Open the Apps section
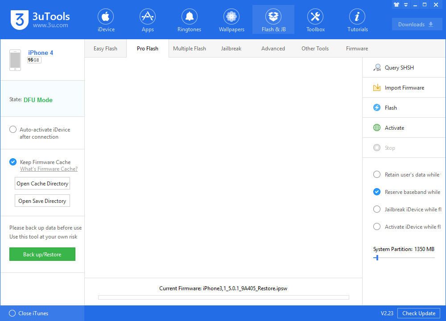Screen dimensions: 446x321 point(148,20)
